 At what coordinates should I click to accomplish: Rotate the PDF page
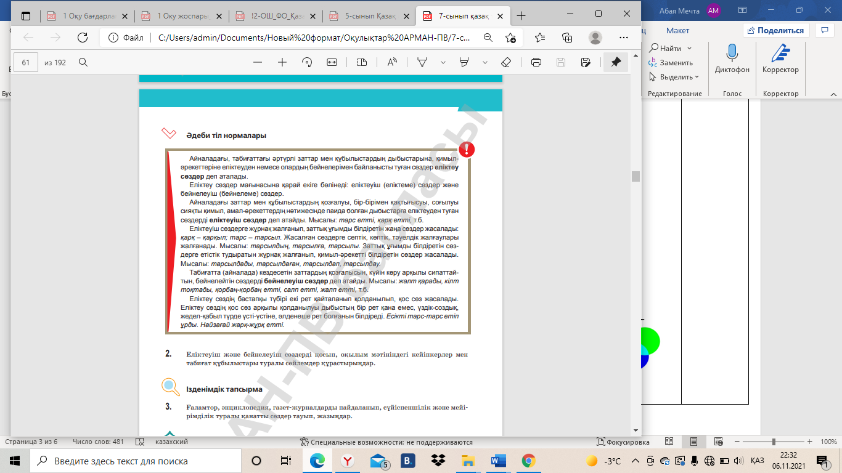[307, 62]
